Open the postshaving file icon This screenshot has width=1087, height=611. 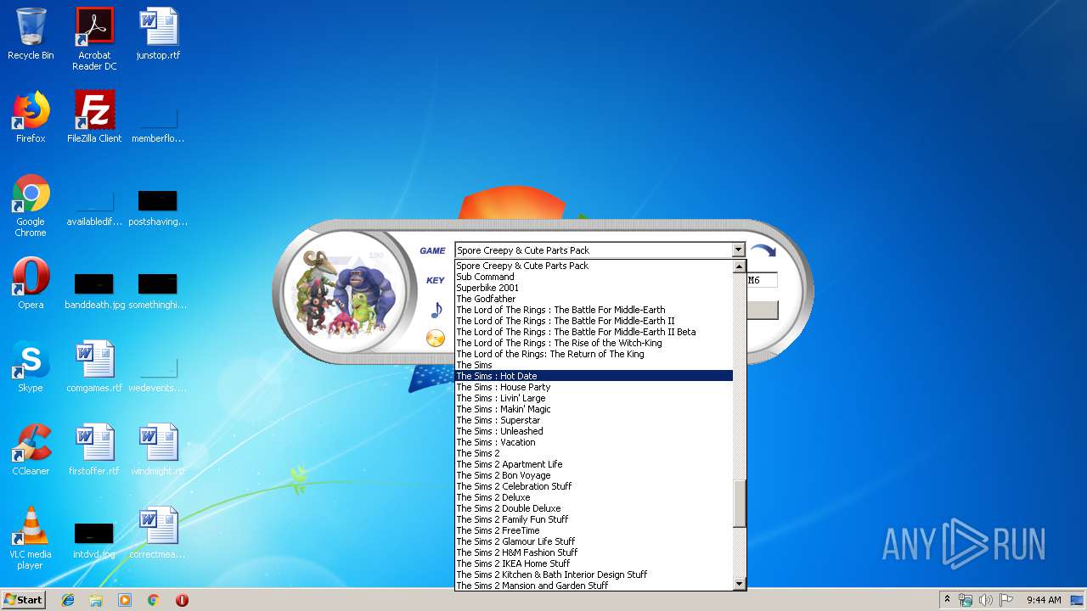click(158, 208)
